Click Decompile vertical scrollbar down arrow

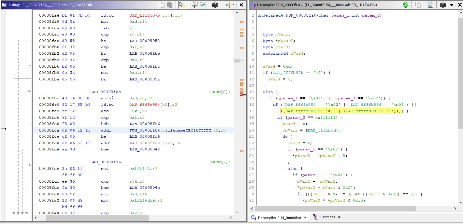[460, 203]
